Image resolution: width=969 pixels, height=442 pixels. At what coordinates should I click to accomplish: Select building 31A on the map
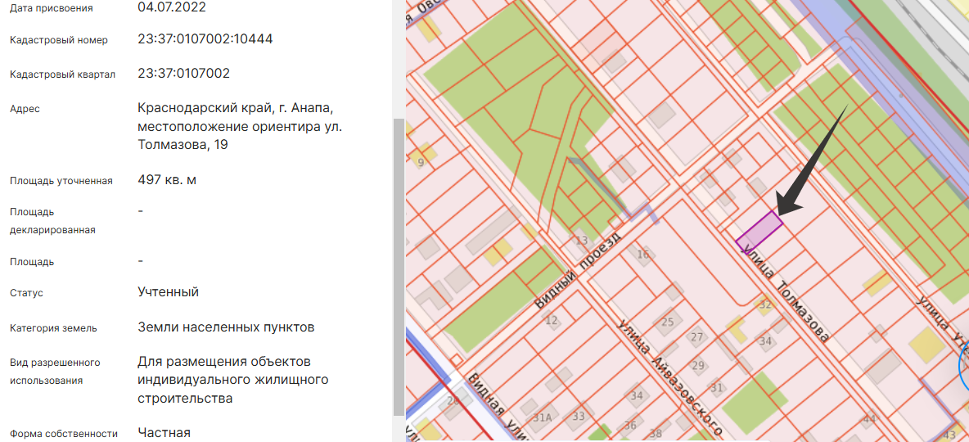pos(542,417)
